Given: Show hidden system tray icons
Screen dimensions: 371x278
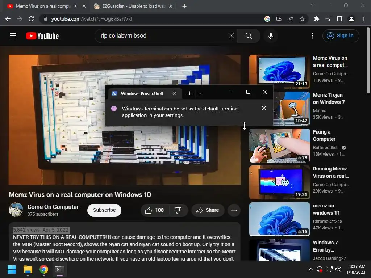Looking at the screenshot, I should (311, 269).
